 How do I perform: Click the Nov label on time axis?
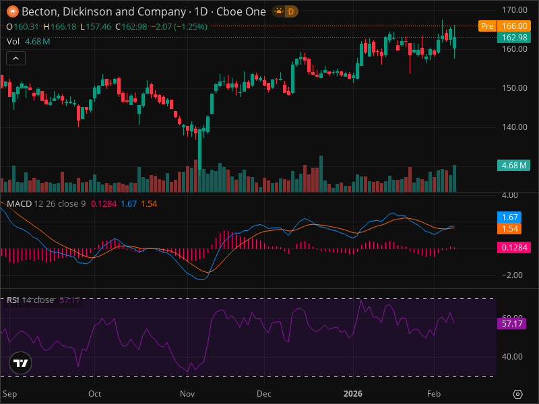187,394
